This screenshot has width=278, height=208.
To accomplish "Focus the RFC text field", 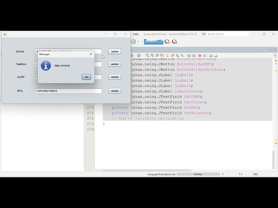I will tap(69, 91).
